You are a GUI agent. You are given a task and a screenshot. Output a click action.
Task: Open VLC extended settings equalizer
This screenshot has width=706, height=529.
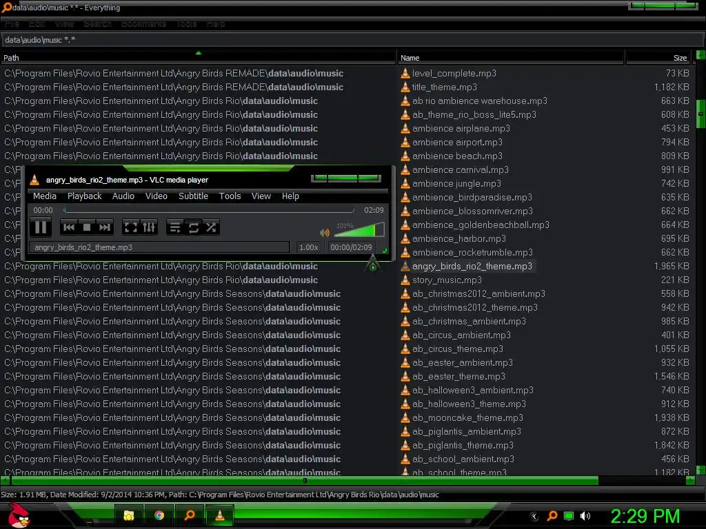149,227
